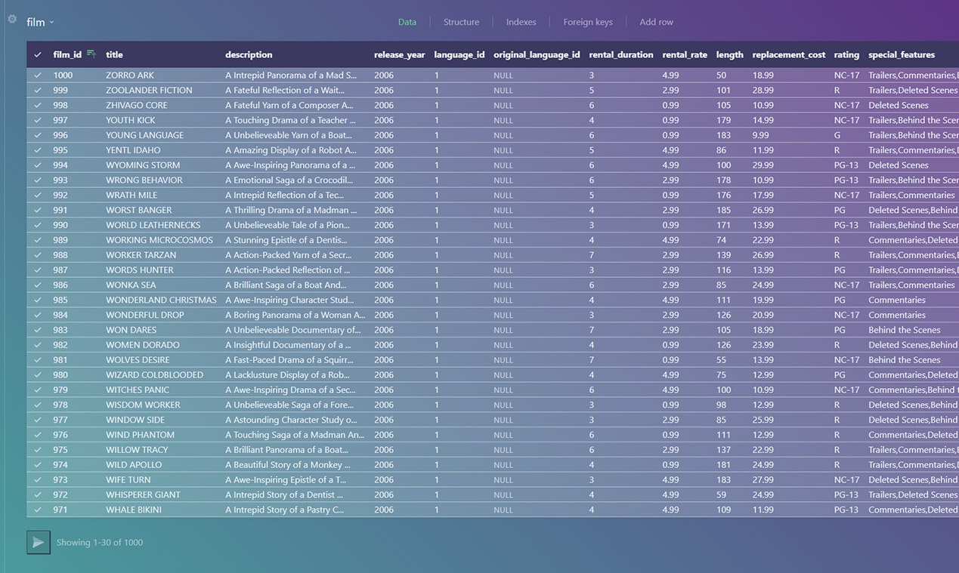The width and height of the screenshot is (959, 573).
Task: Expand the film table dropdown
Action: click(40, 23)
